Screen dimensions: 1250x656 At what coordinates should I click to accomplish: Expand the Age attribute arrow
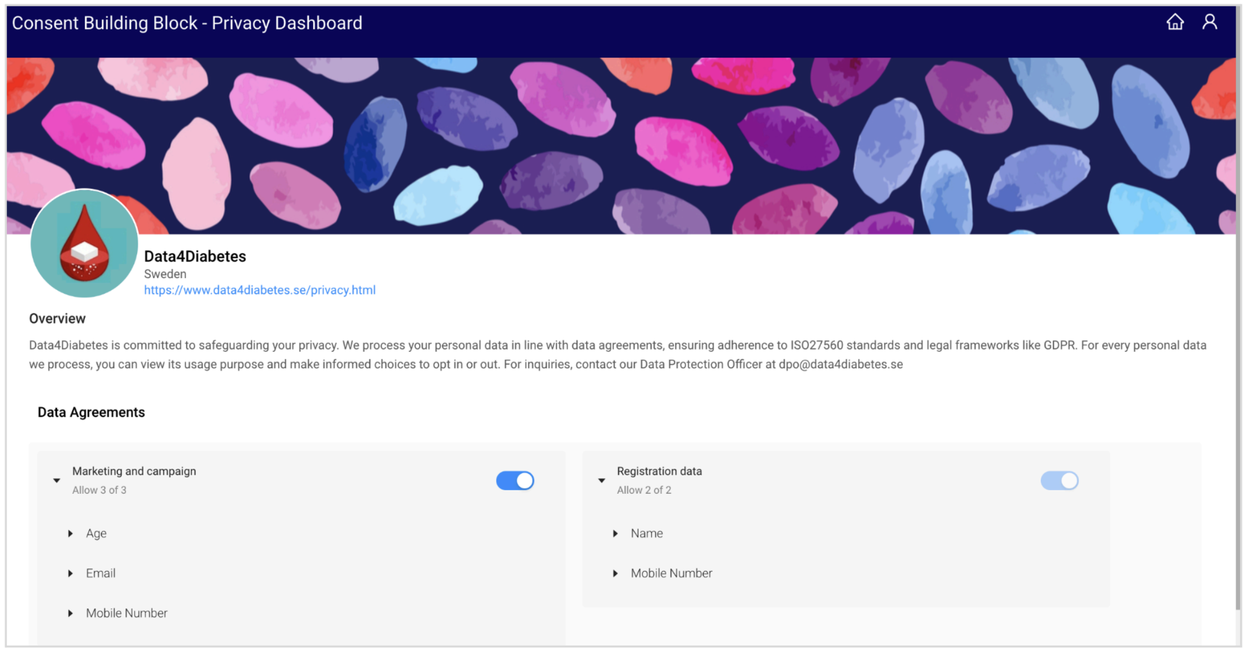point(70,533)
